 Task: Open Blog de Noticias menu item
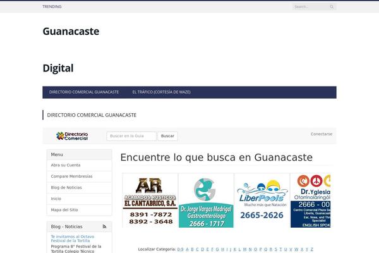pos(80,187)
